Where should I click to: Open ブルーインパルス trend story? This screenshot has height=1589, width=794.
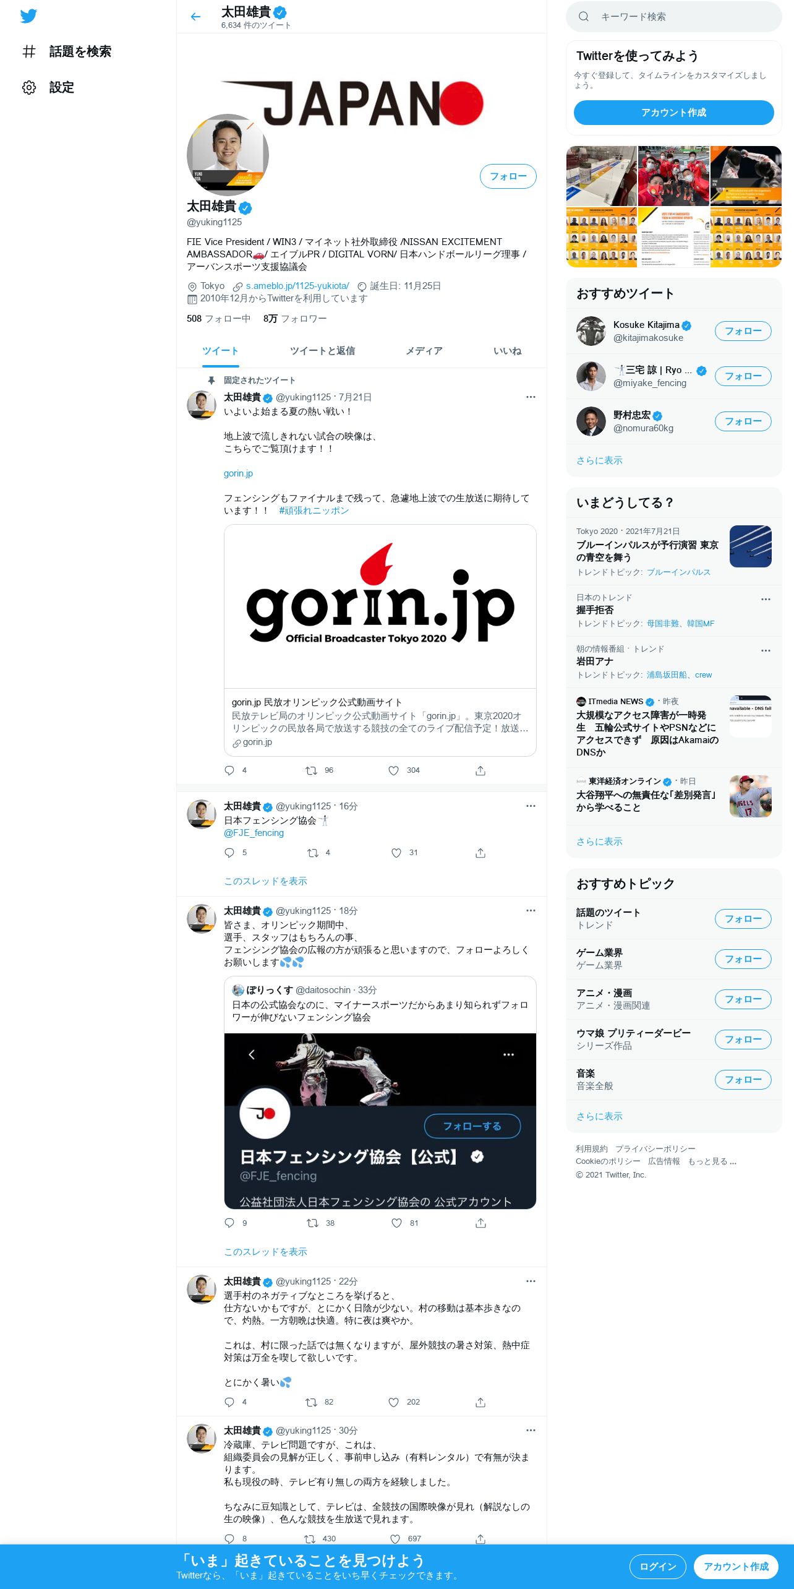[x=674, y=551]
